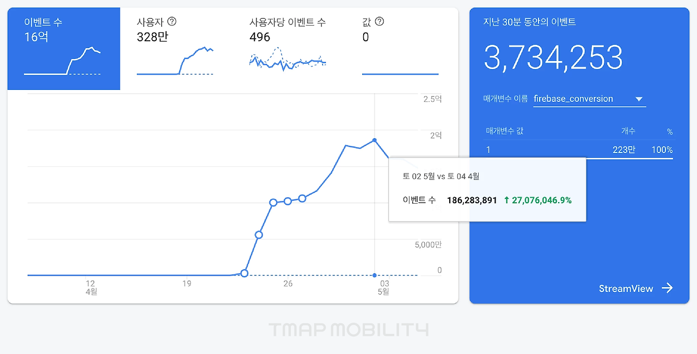Image resolution: width=697 pixels, height=354 pixels.
Task: Select the highlighted data point on 03 5월
Action: (x=374, y=274)
